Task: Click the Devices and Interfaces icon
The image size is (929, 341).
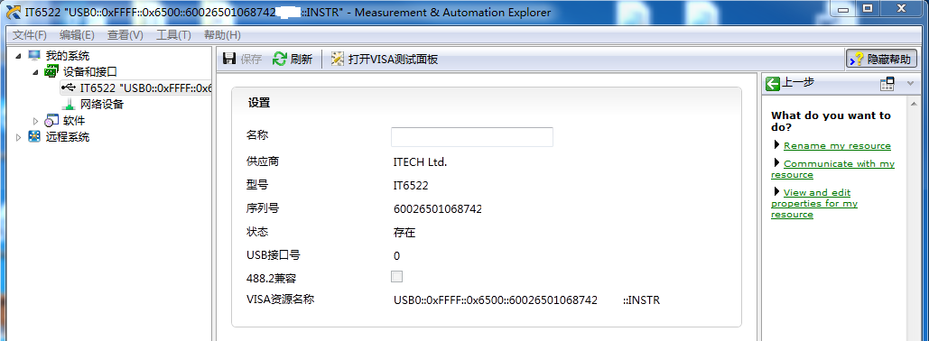Action: point(51,72)
